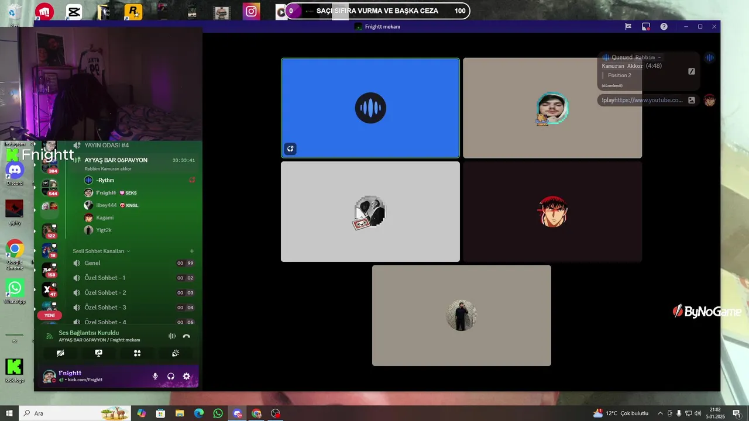Open File Explorer from taskbar
The height and width of the screenshot is (421, 749).
pyautogui.click(x=180, y=413)
